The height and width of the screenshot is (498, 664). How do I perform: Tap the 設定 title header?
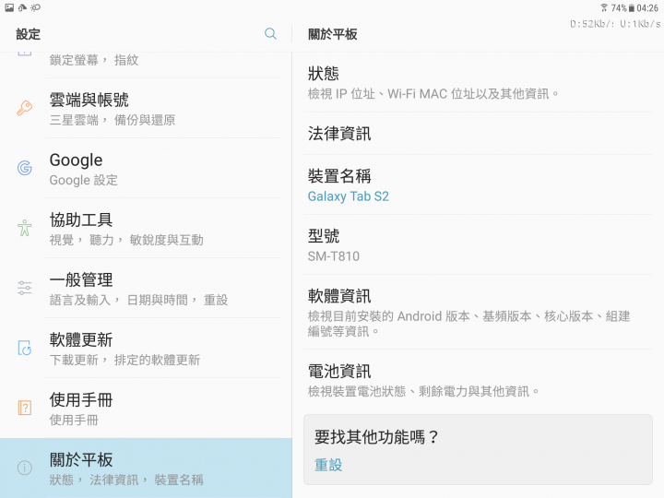coord(29,34)
